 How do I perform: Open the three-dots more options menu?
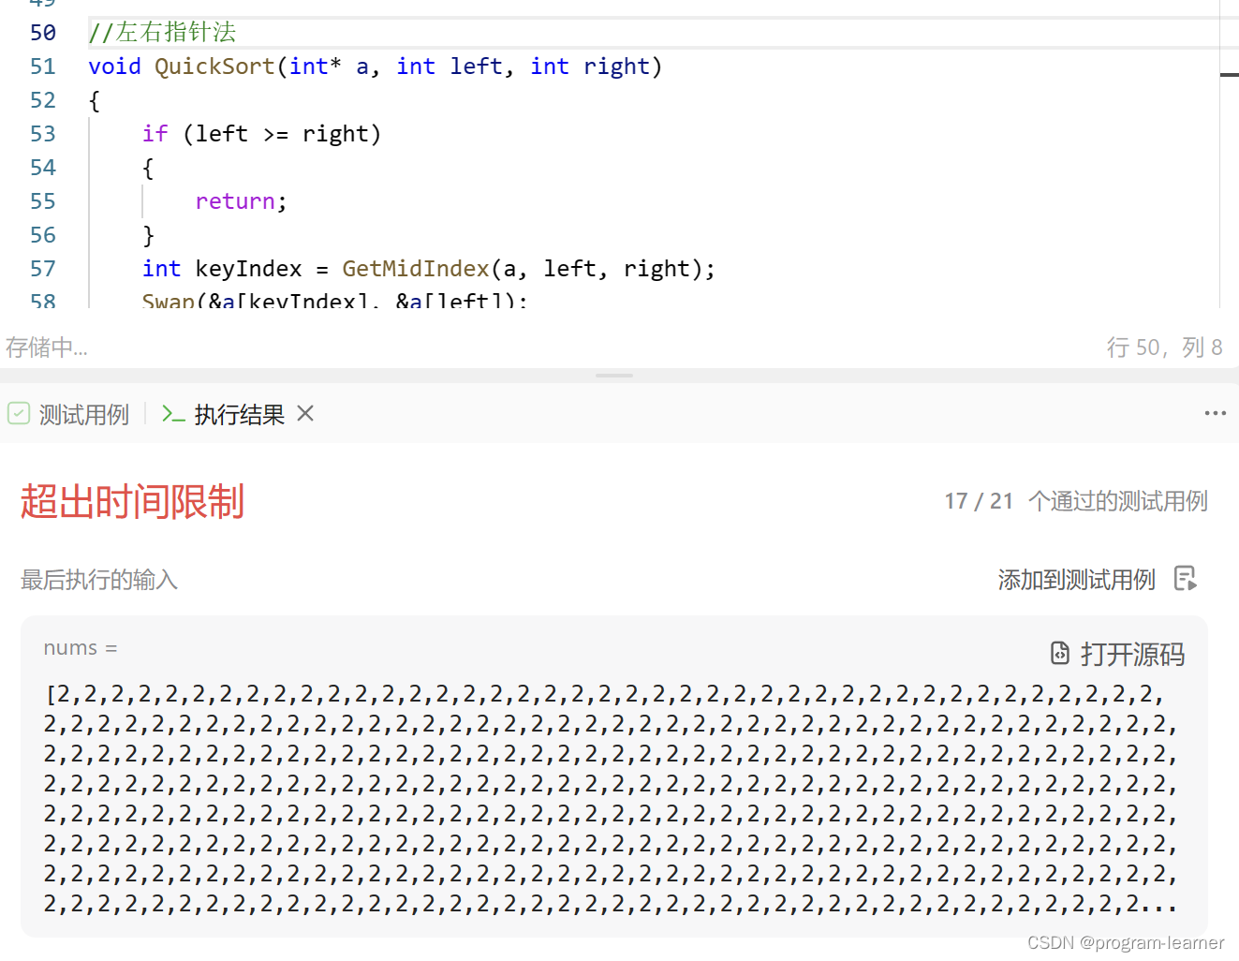tap(1215, 413)
